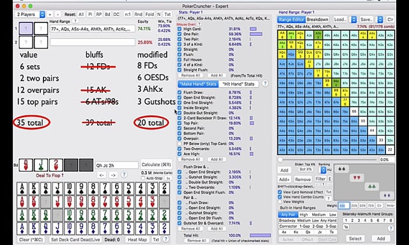The width and height of the screenshot is (409, 245).
Task: Select the 2 of spades deck card
Action: [164, 189]
